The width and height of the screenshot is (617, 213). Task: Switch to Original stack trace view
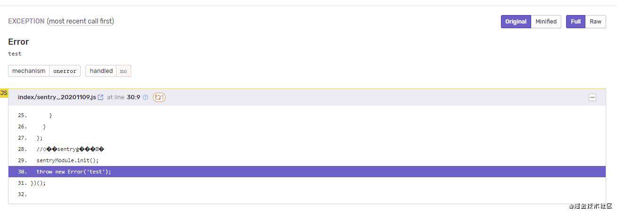[516, 22]
